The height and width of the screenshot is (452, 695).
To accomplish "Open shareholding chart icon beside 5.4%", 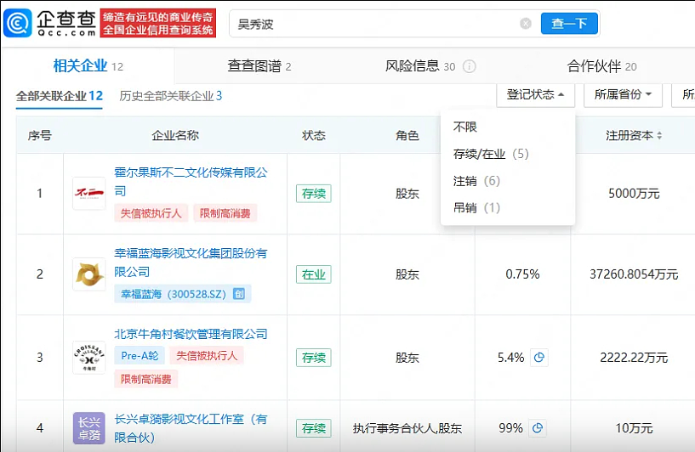I will [x=539, y=357].
